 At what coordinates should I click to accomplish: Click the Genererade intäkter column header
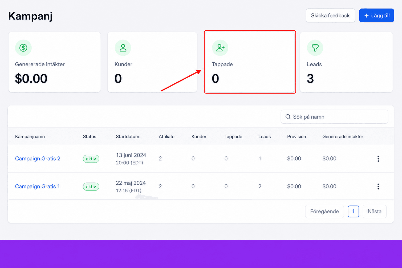point(343,137)
